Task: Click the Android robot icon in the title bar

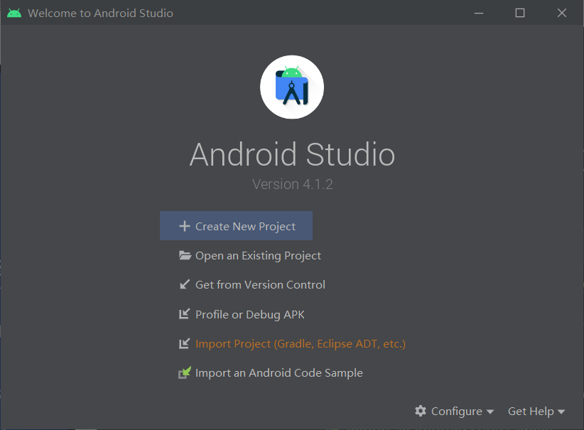Action: click(14, 12)
